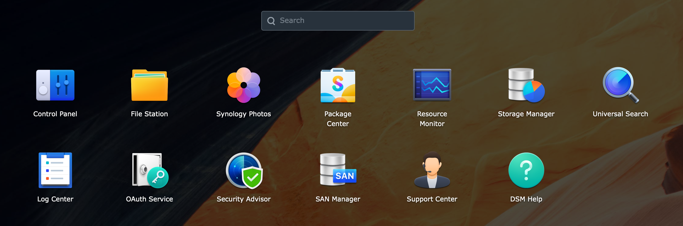Launch File Station folder icon
Screen dimensions: 683x226
[x=150, y=85]
